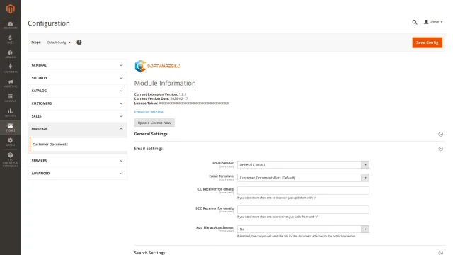The image size is (453, 255).
Task: Focus the BCC Receiver for emails field
Action: 303,210
